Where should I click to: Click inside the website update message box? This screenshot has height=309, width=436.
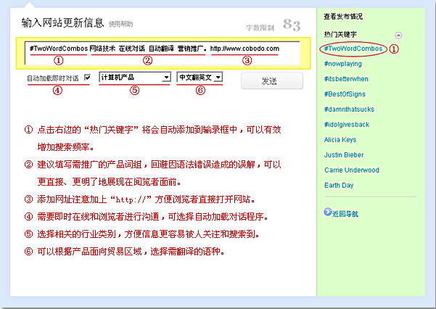pos(163,53)
